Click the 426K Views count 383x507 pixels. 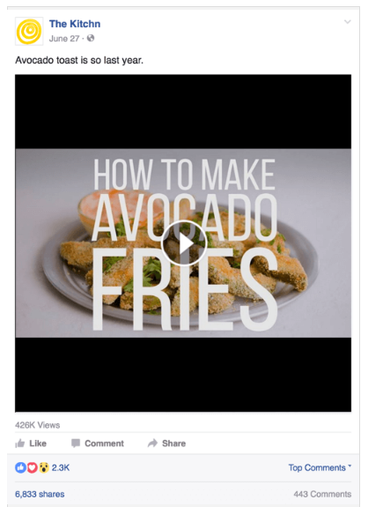coord(38,425)
